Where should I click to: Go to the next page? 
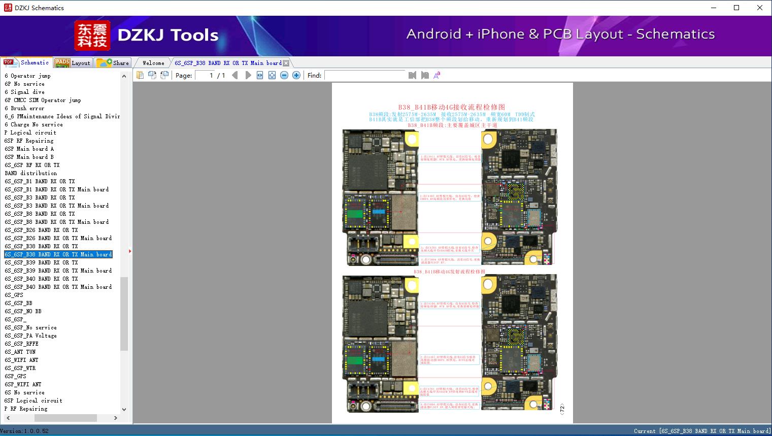[248, 75]
